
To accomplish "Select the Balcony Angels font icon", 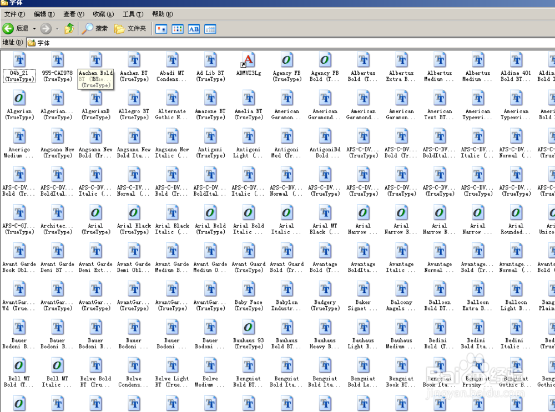I will pos(402,289).
